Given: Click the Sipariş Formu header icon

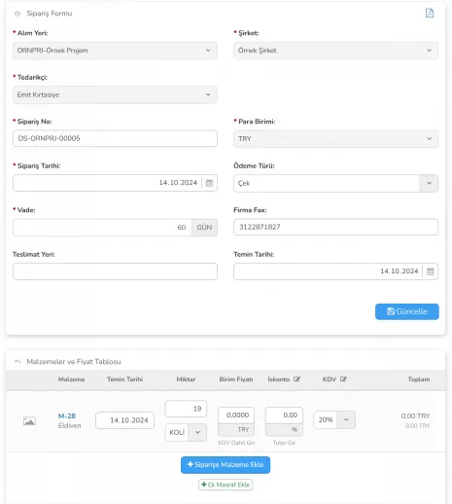Looking at the screenshot, I should click(x=17, y=14).
